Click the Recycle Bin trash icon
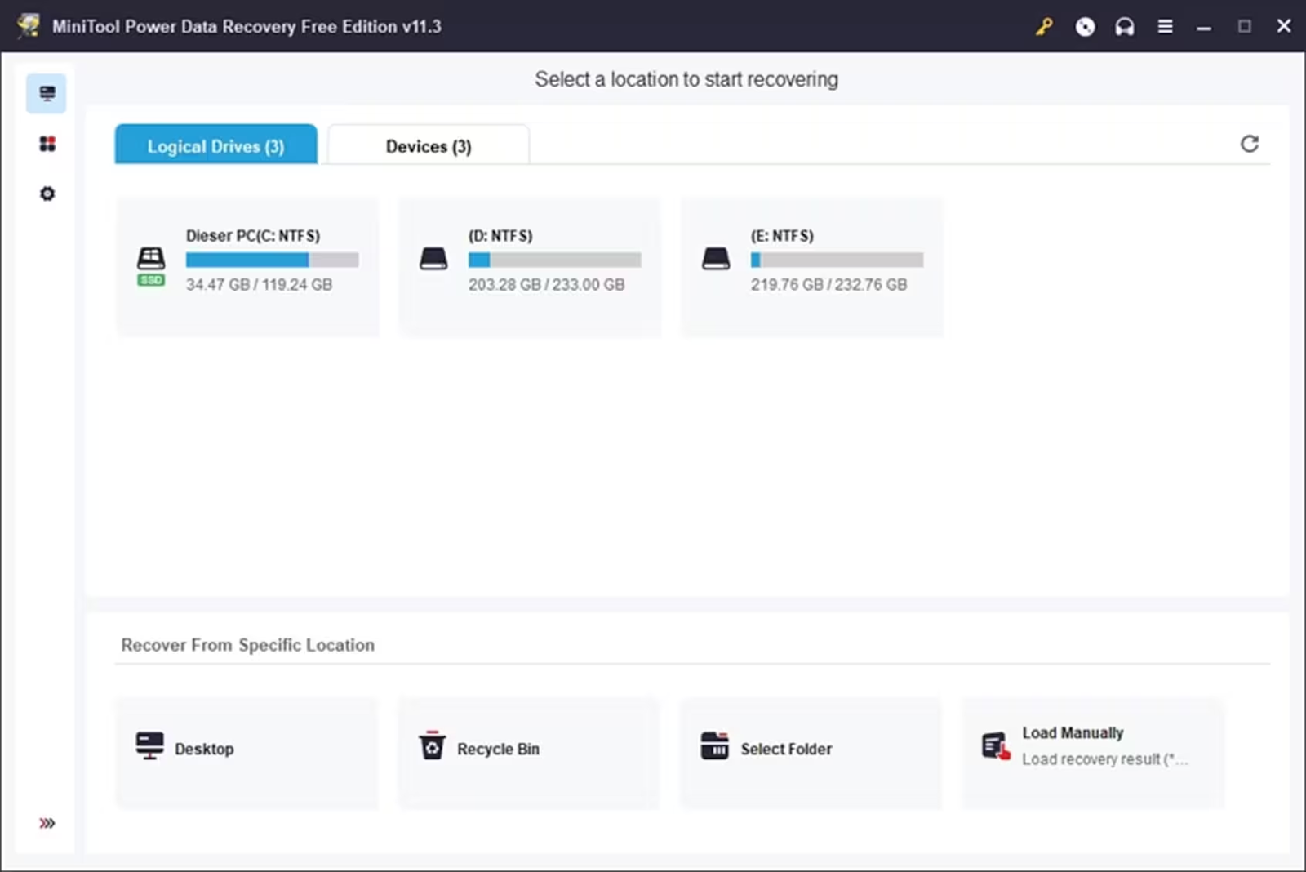This screenshot has height=872, width=1306. pos(432,745)
